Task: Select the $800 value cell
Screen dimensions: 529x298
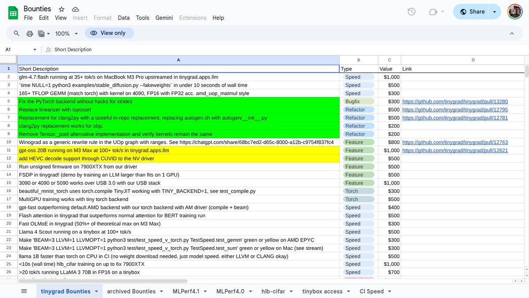Action: coord(390,142)
